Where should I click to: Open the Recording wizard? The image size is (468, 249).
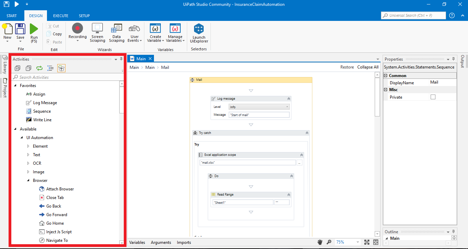(x=77, y=32)
